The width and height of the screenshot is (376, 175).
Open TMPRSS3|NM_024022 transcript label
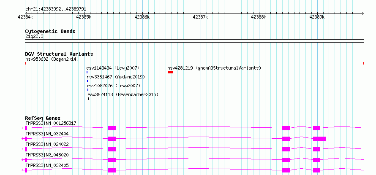tap(47, 144)
